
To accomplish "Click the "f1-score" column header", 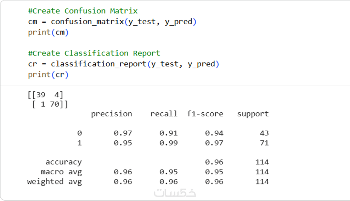I will point(205,114).
